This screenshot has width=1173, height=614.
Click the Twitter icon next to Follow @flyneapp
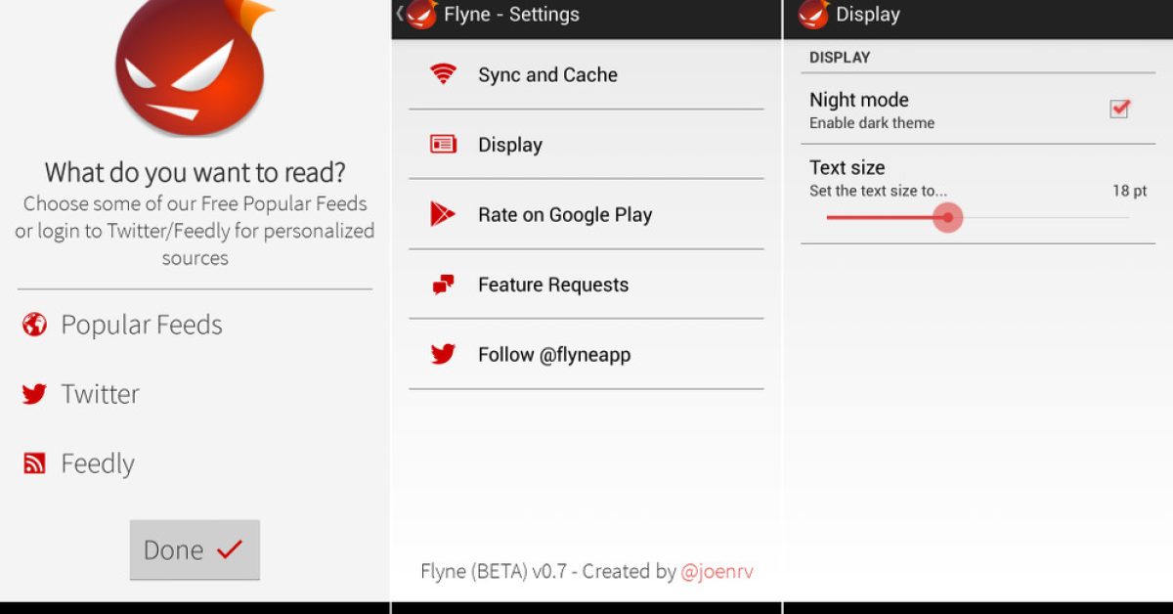click(443, 354)
